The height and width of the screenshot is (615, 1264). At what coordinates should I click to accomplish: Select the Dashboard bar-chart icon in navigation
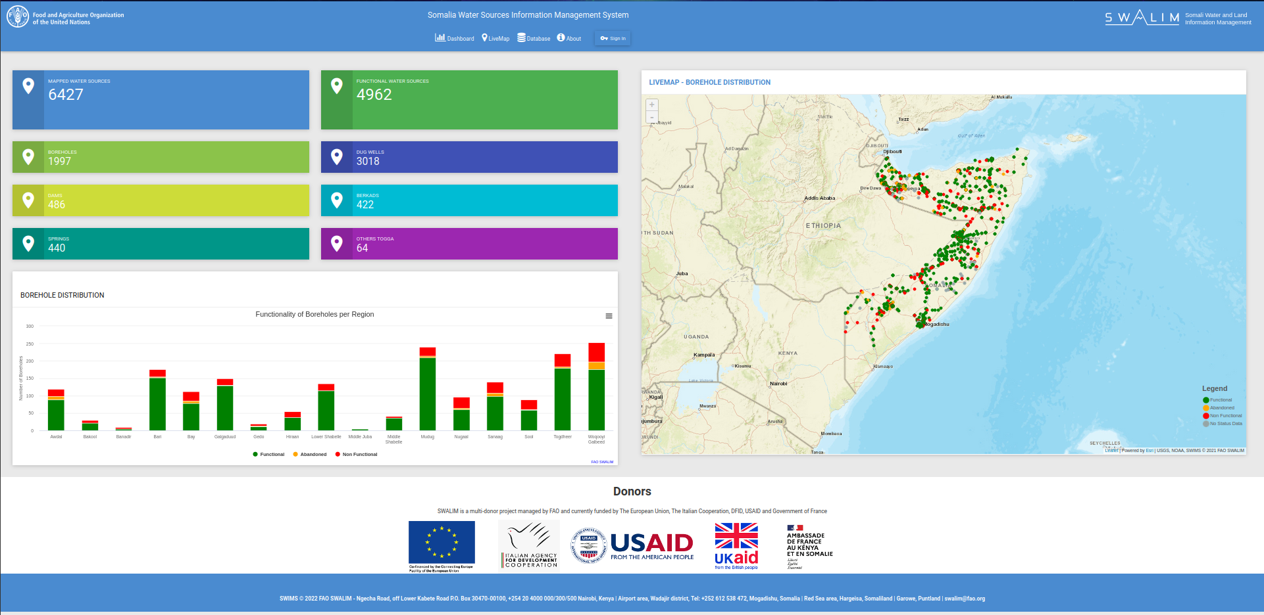[440, 37]
